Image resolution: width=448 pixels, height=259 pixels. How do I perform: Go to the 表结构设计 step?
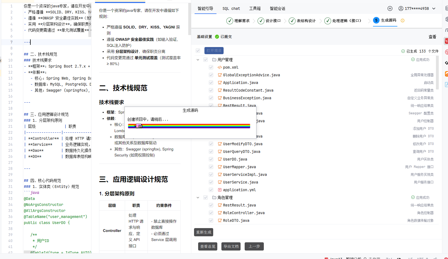click(x=302, y=21)
